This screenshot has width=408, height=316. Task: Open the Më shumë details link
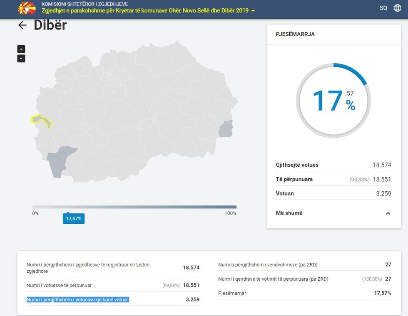289,213
